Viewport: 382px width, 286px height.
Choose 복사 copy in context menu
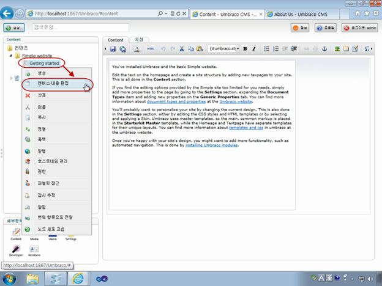pyautogui.click(x=57, y=117)
